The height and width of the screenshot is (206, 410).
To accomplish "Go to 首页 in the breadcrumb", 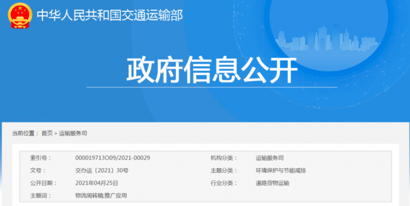I will 47,133.
